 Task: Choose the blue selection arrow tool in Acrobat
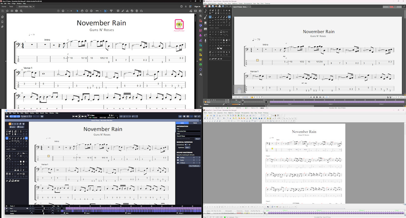[x=78, y=11]
